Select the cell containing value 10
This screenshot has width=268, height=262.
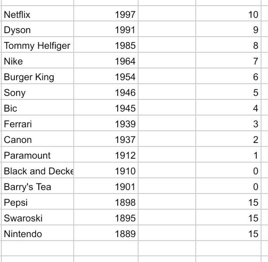click(x=228, y=14)
